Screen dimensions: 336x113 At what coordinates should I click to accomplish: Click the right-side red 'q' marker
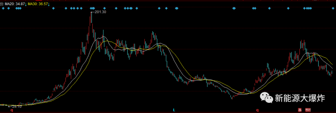(x=257, y=110)
